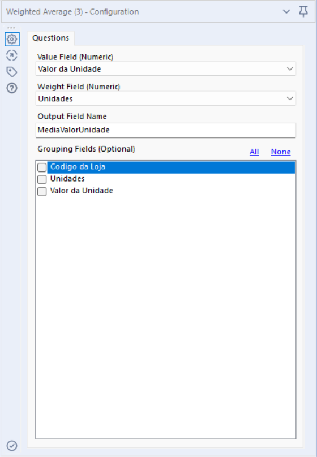Image resolution: width=317 pixels, height=457 pixels.
Task: Open the Annotation tag icon
Action: pos(12,72)
